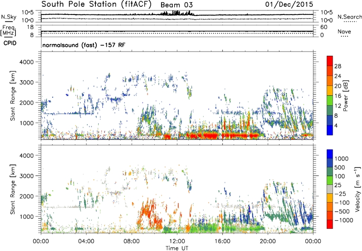362x251 pixels.
Task: Click the '60' right-side axis tick label
Action: [324, 27]
